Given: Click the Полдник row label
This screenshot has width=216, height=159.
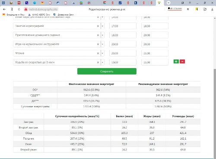Looking at the screenshot, I should pos(29,139).
